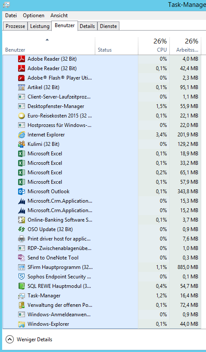The width and height of the screenshot is (206, 352).
Task: Click the SFirm Hauptprogramm icon
Action: 22,267
